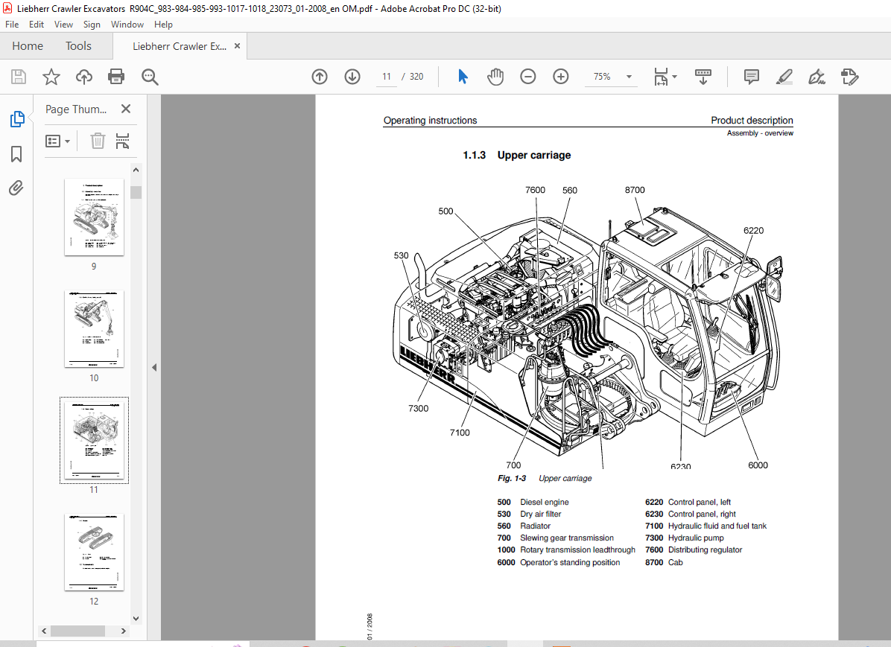Select page 12 thumbnail
The width and height of the screenshot is (891, 647).
click(95, 552)
